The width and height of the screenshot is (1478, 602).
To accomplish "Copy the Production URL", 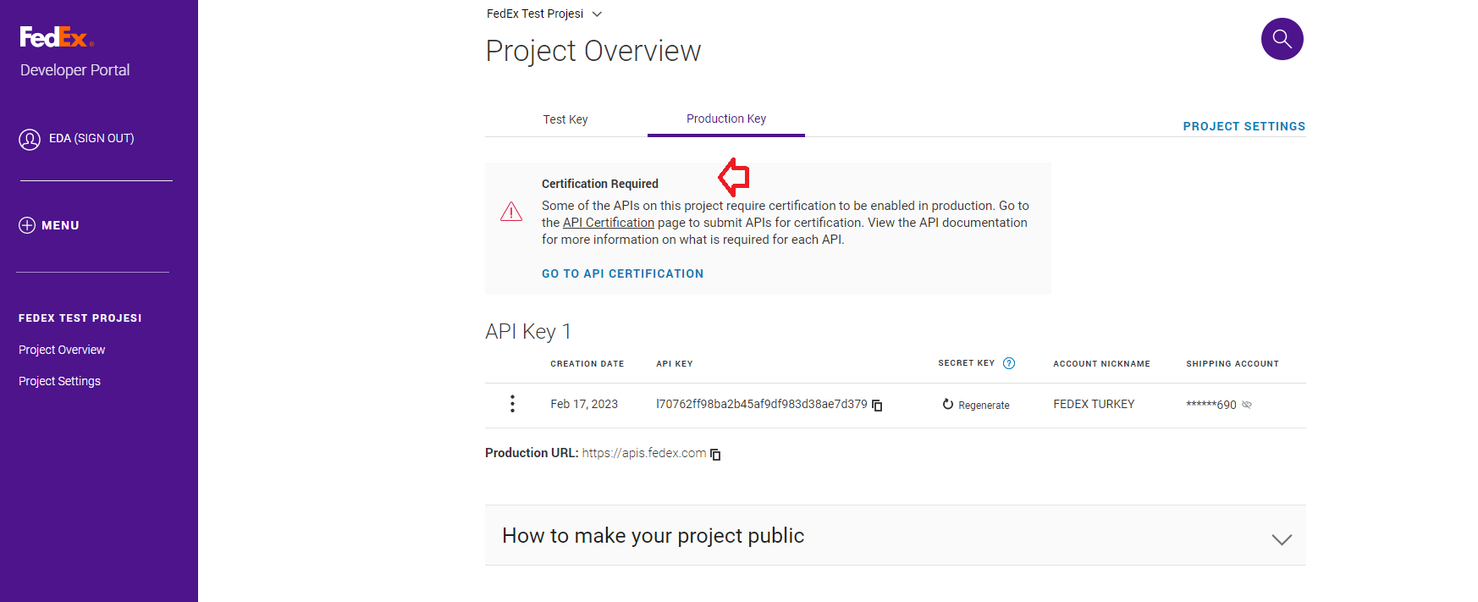I will pos(715,455).
